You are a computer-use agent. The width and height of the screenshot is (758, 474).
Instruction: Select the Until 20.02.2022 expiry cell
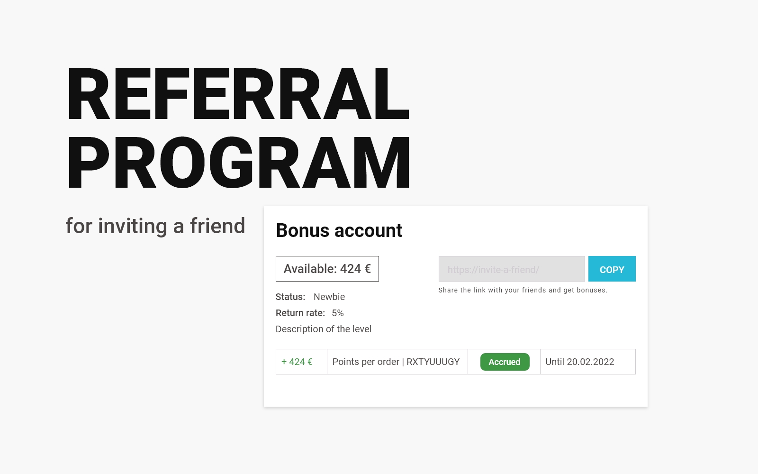click(587, 362)
